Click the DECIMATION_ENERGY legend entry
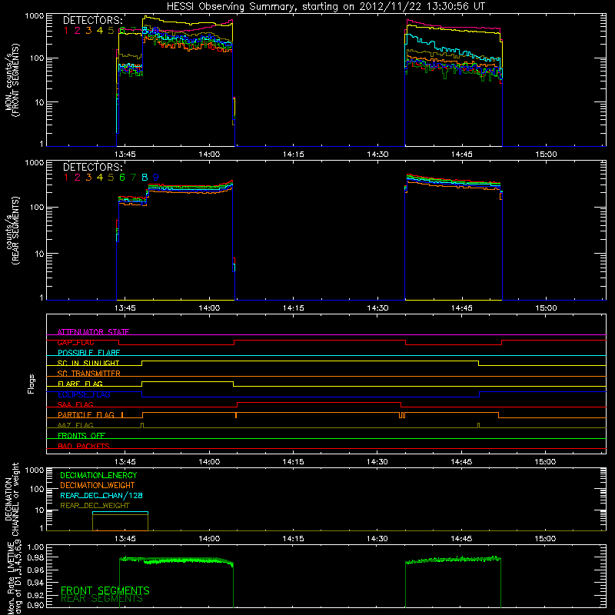This screenshot has width=615, height=615. (x=98, y=475)
